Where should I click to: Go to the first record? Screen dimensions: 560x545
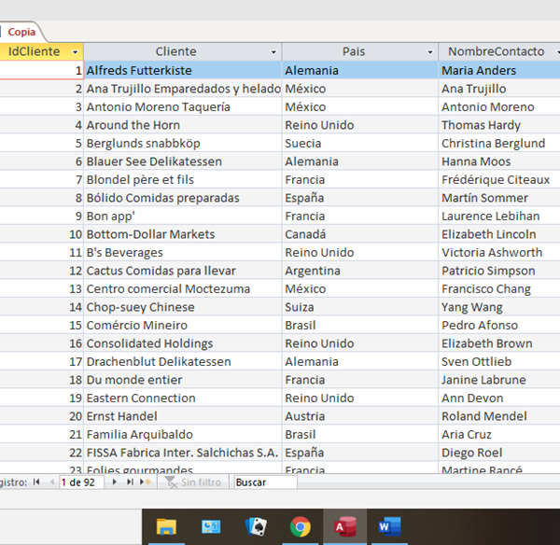click(x=36, y=482)
